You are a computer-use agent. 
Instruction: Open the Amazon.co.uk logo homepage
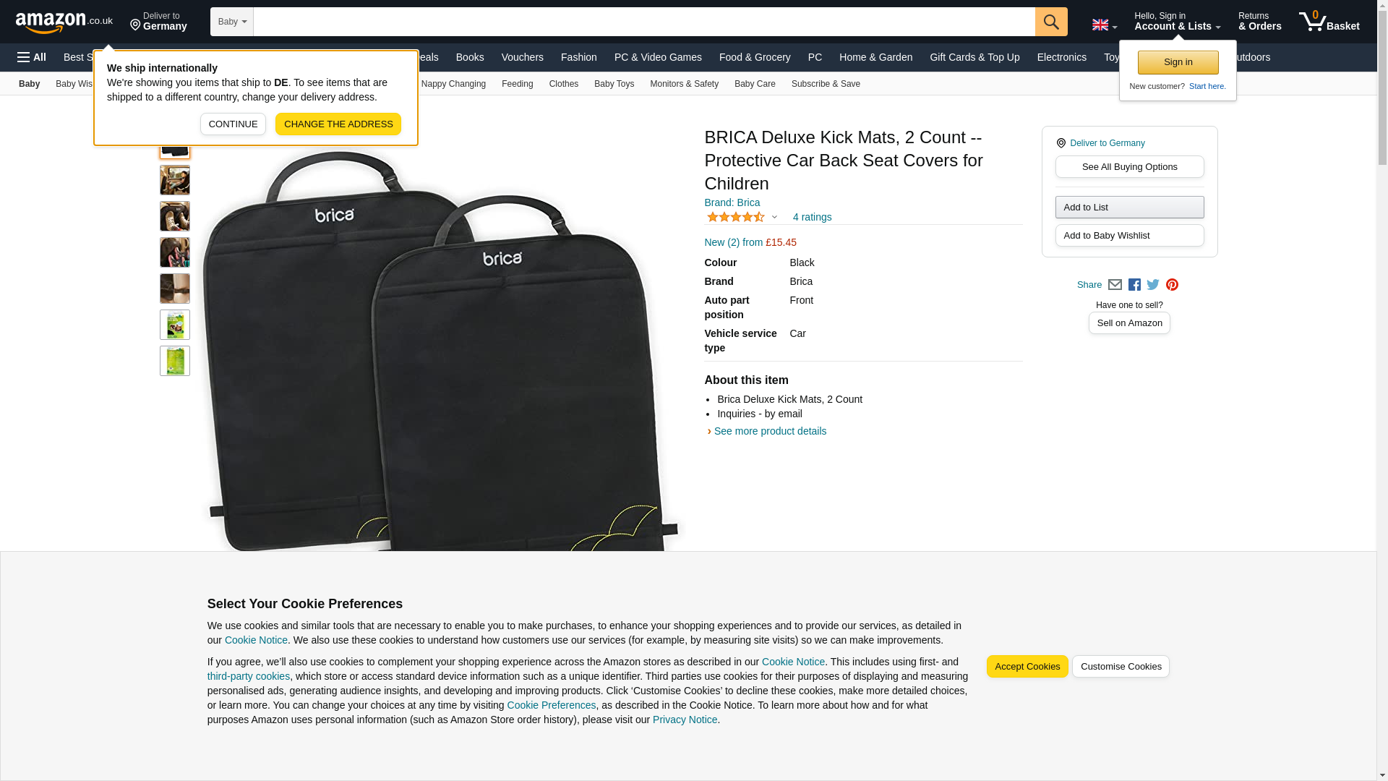point(64,22)
